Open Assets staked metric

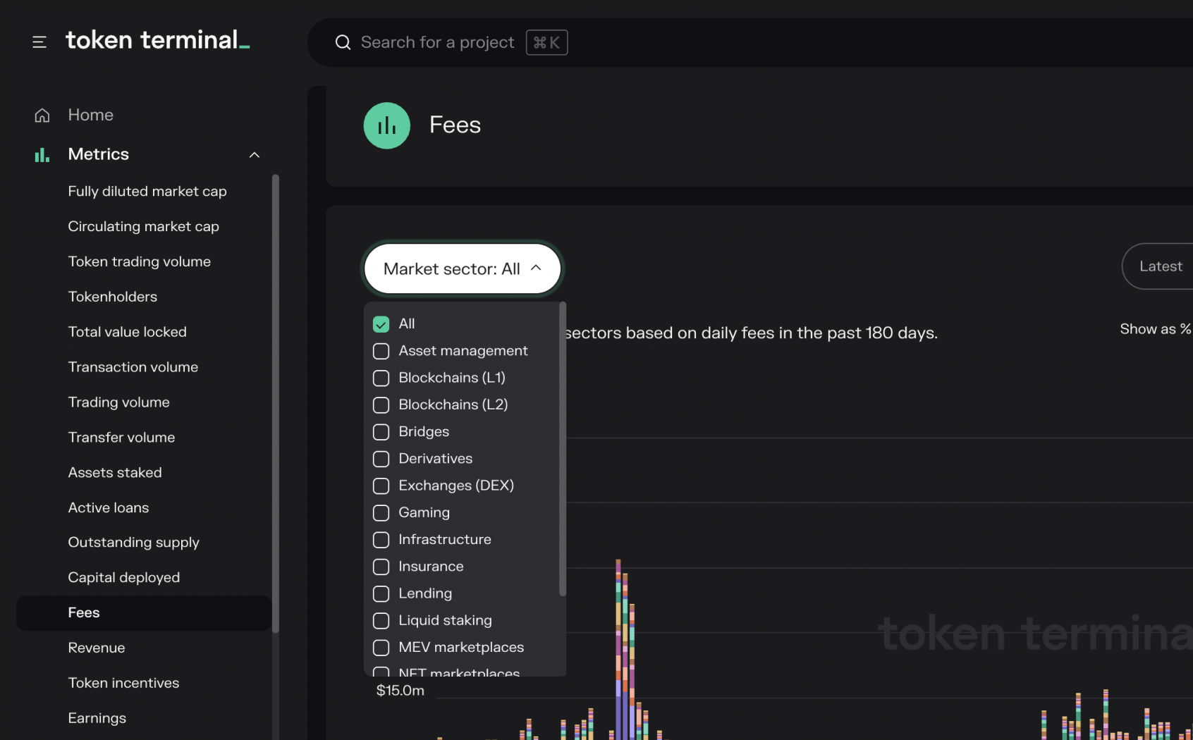click(x=115, y=472)
